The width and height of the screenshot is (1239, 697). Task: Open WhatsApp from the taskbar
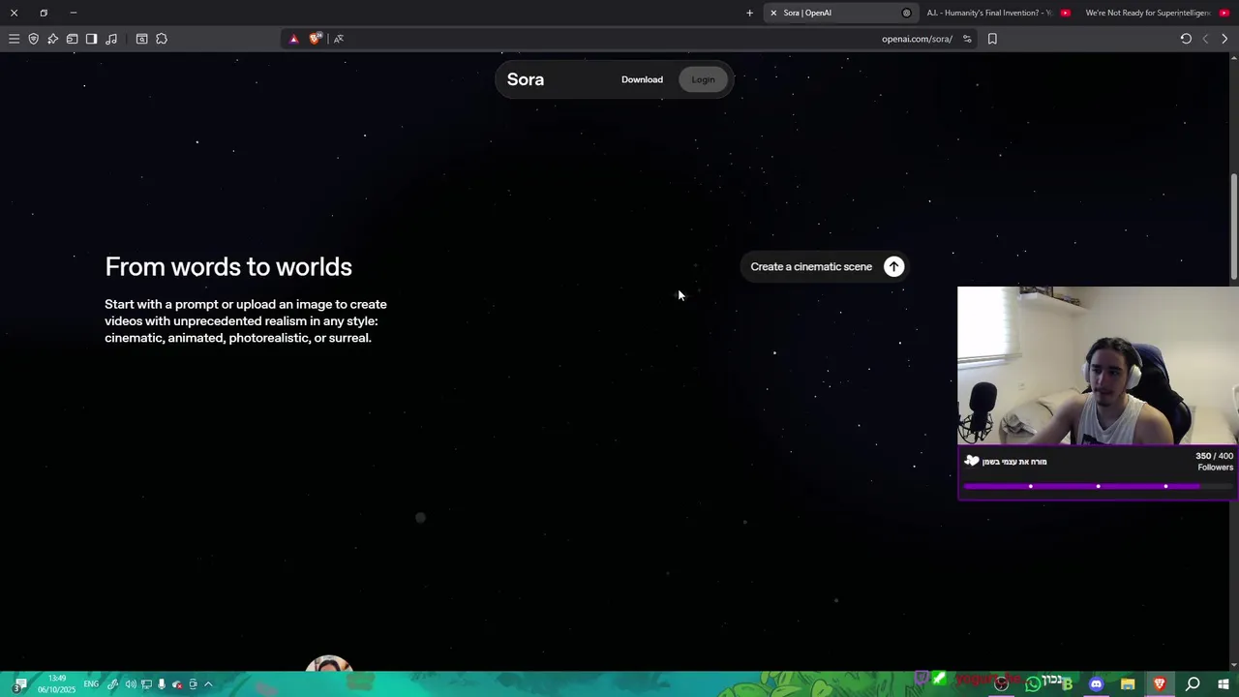click(x=1033, y=684)
